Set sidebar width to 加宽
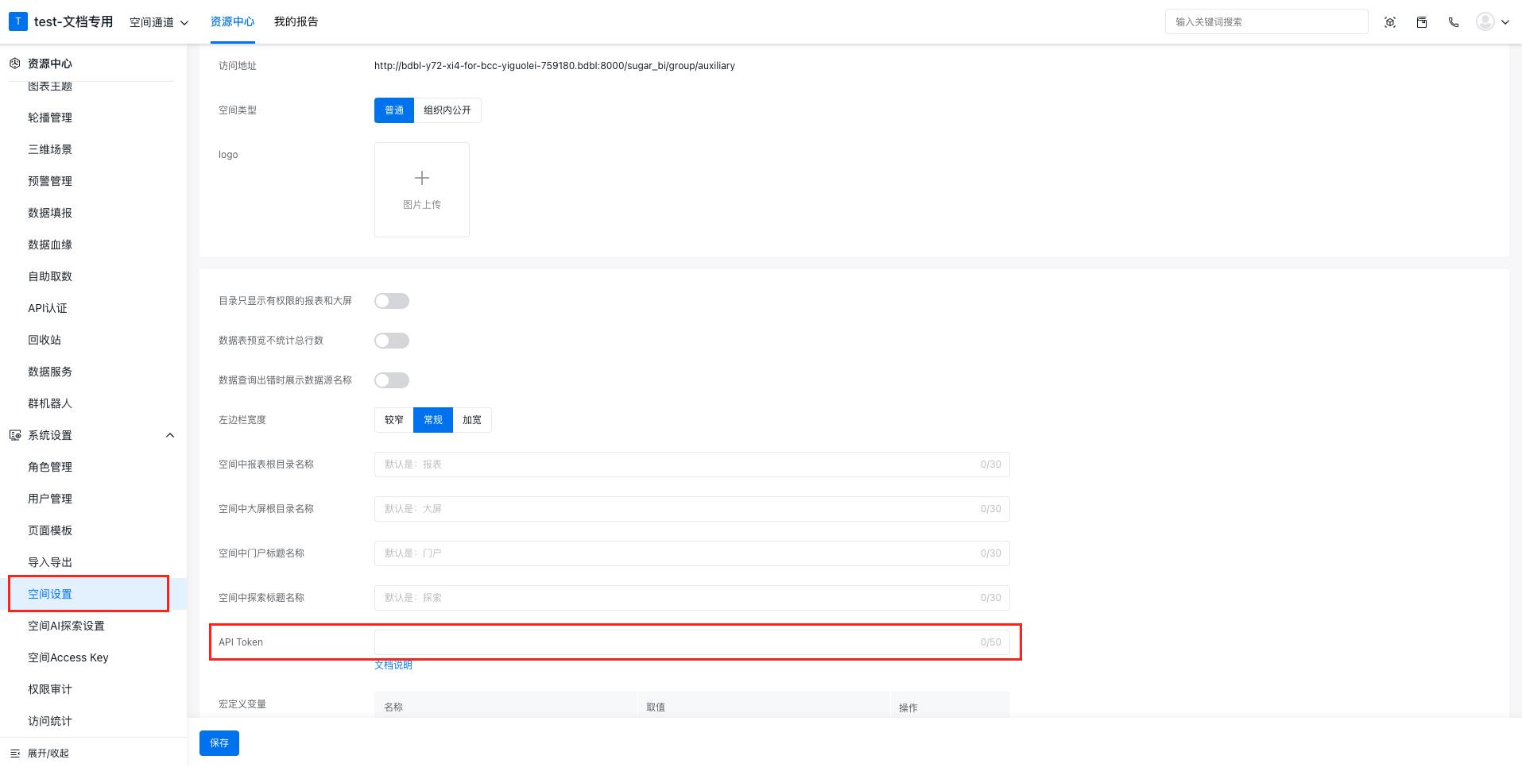 [472, 420]
